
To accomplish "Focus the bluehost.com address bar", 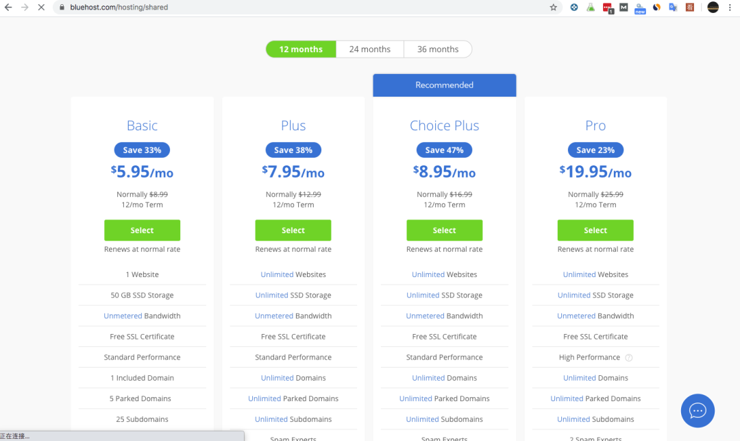I will 307,7.
